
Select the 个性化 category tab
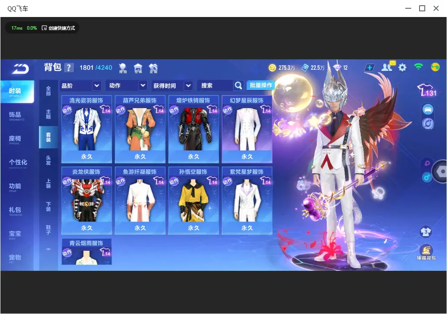click(x=17, y=163)
